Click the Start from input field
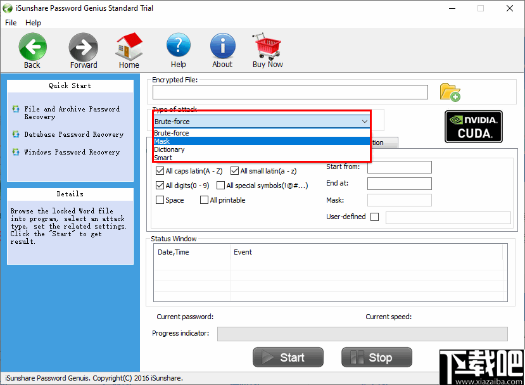 coord(400,167)
